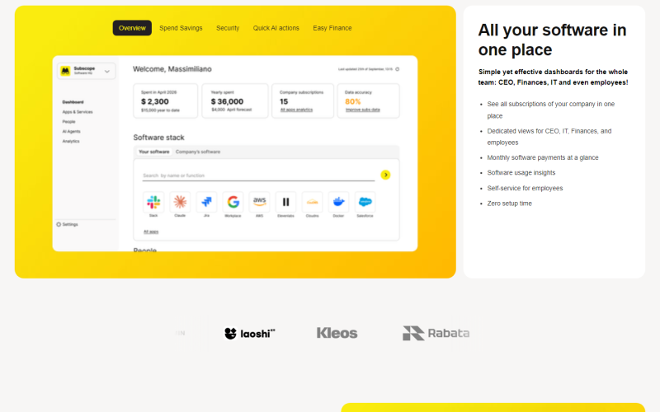Click the All your software in one place heading

click(x=552, y=40)
